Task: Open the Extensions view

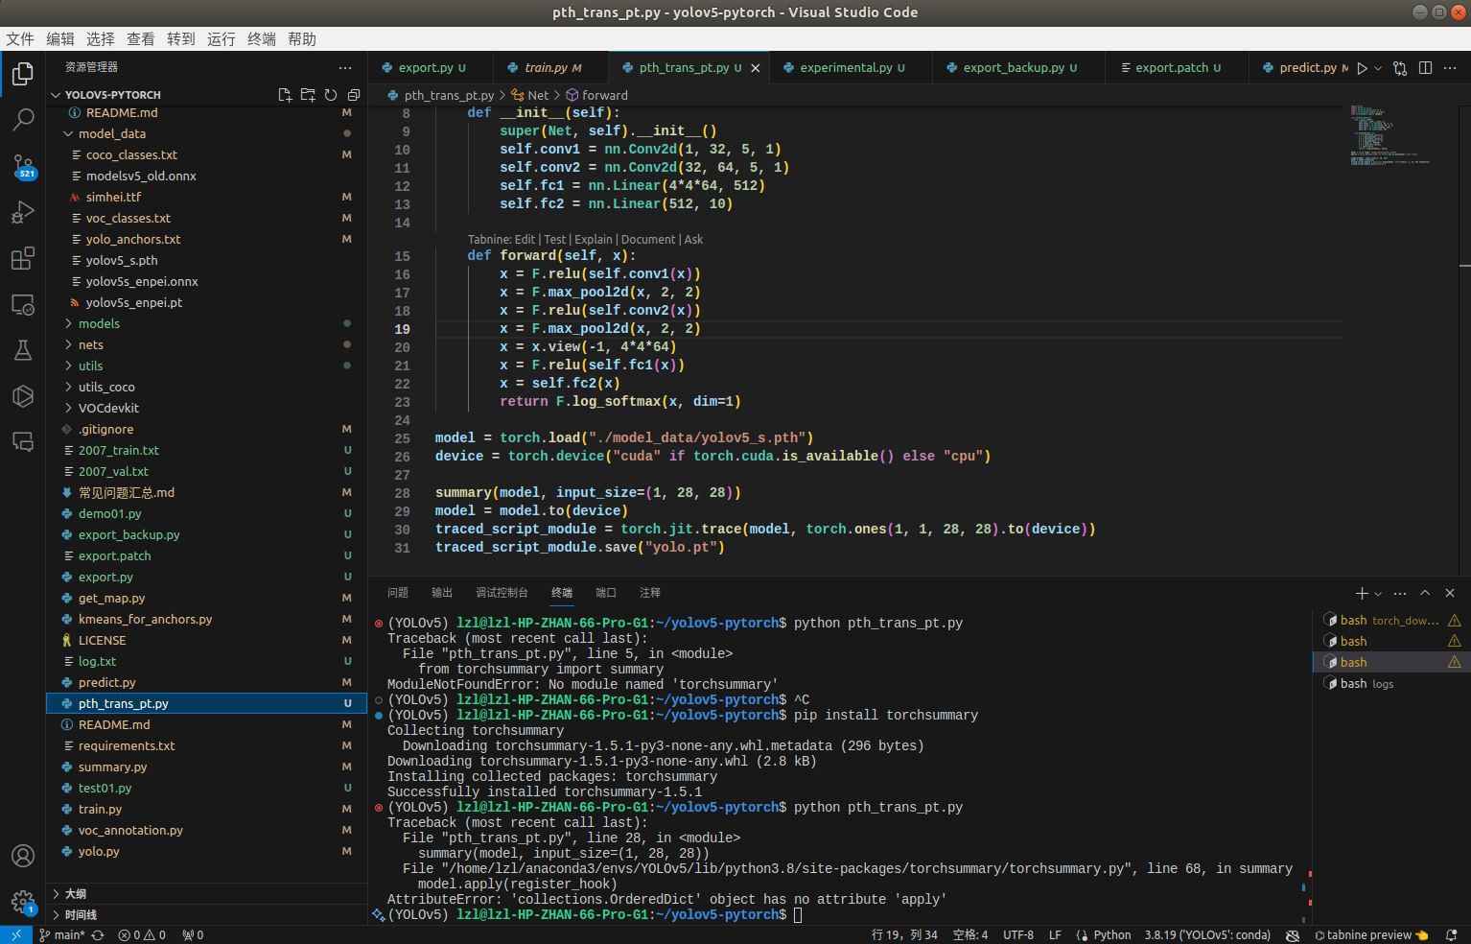Action: pyautogui.click(x=23, y=258)
